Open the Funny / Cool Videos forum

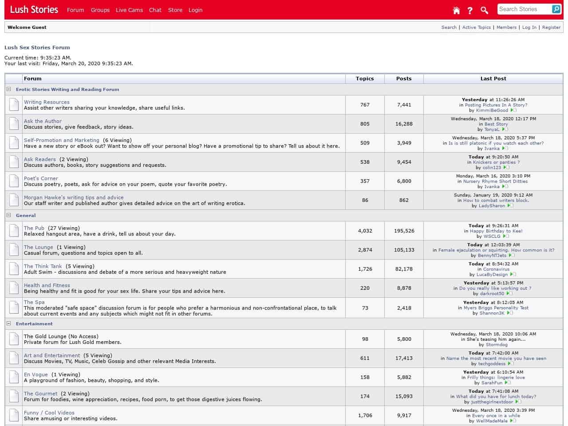49,413
